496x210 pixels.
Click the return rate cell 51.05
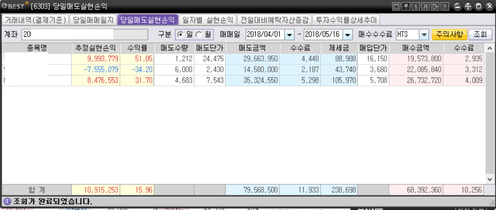[x=137, y=59]
